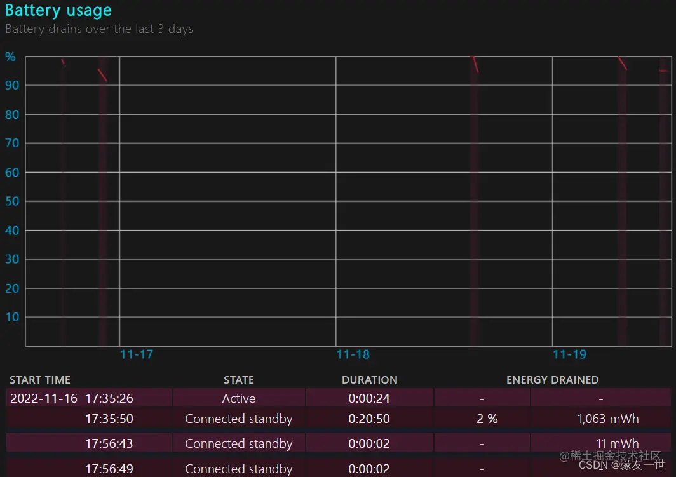Viewport: 676px width, 477px height.
Task: Select the 17:35:50 start time cell
Action: [89, 419]
